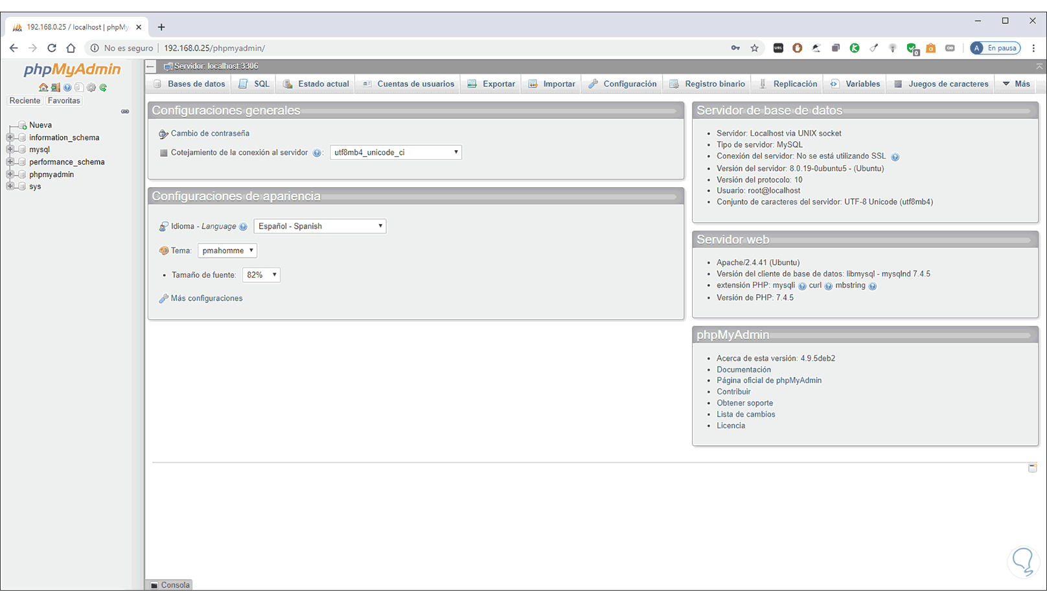The image size is (1047, 603).
Task: Open the Configuración tab
Action: point(623,84)
